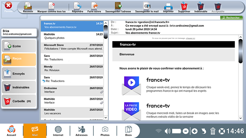The width and height of the screenshot is (246, 138).
Task: Click the 14:46 clock
Action: 235,131
